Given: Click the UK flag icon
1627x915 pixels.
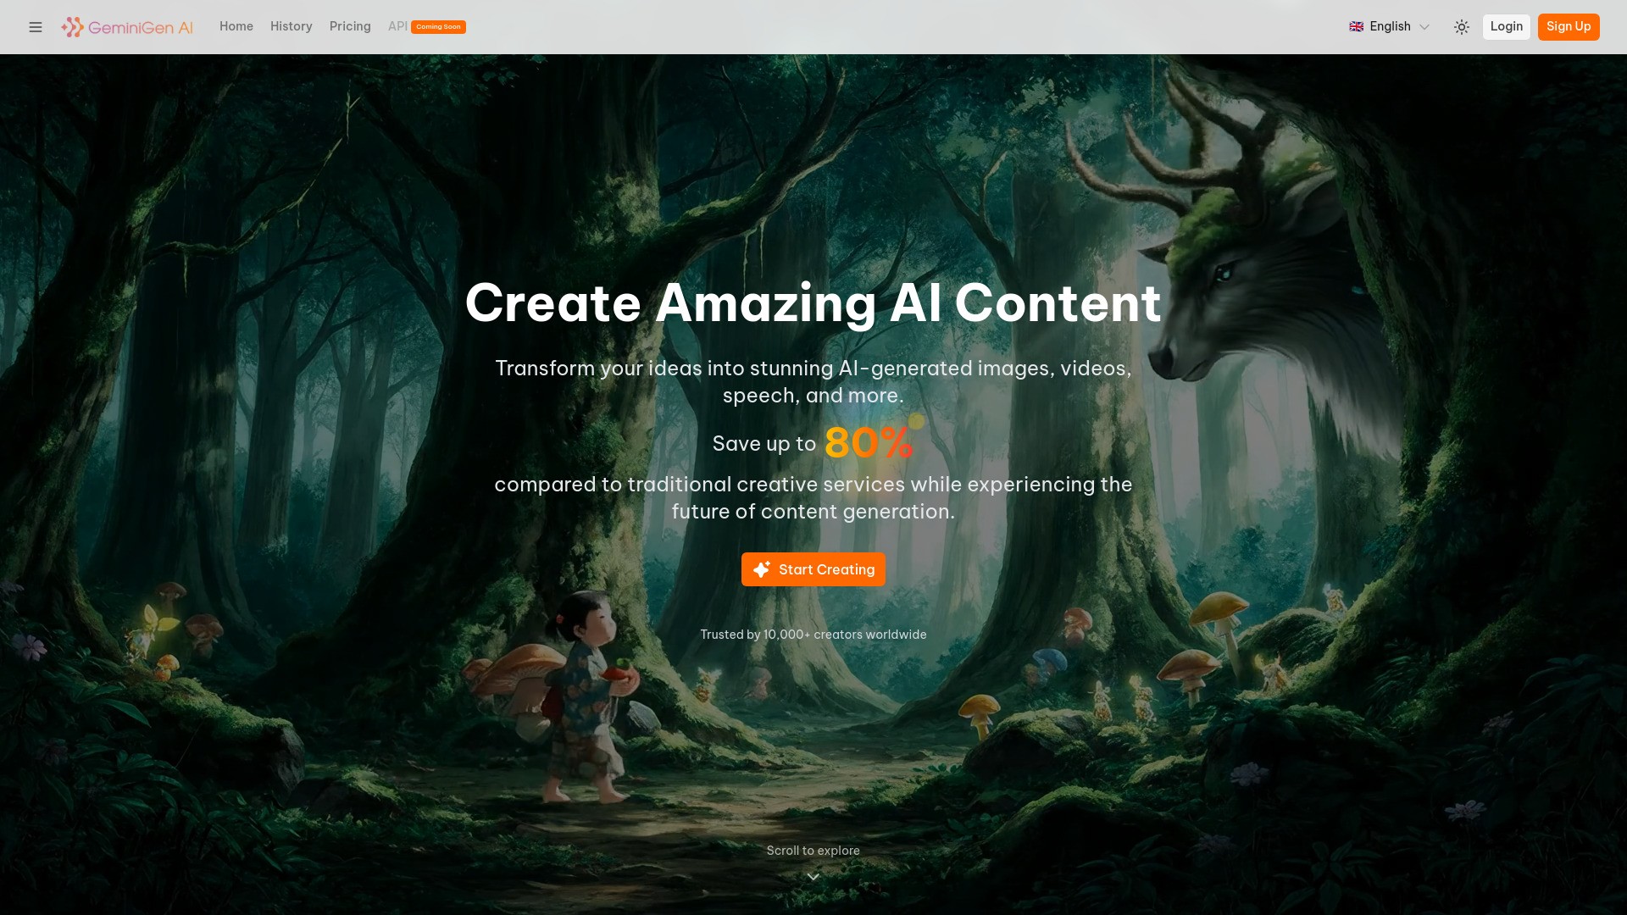Looking at the screenshot, I should (1356, 26).
